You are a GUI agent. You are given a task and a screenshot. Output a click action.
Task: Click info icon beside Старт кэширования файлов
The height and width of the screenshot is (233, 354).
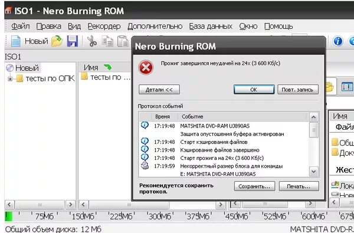pyautogui.click(x=145, y=142)
